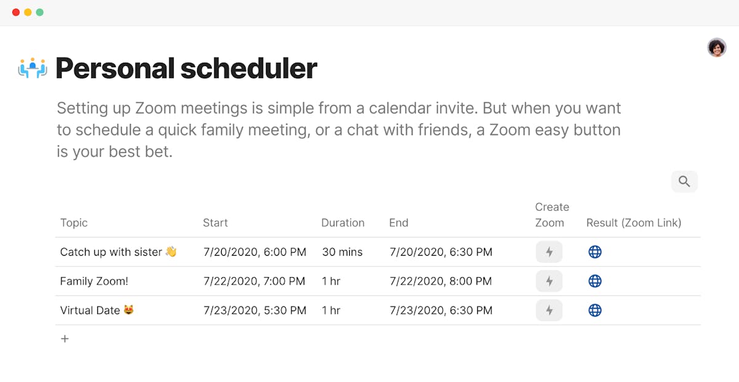Open Virtual Date Zoom link globe
The image size is (739, 382).
coord(595,311)
